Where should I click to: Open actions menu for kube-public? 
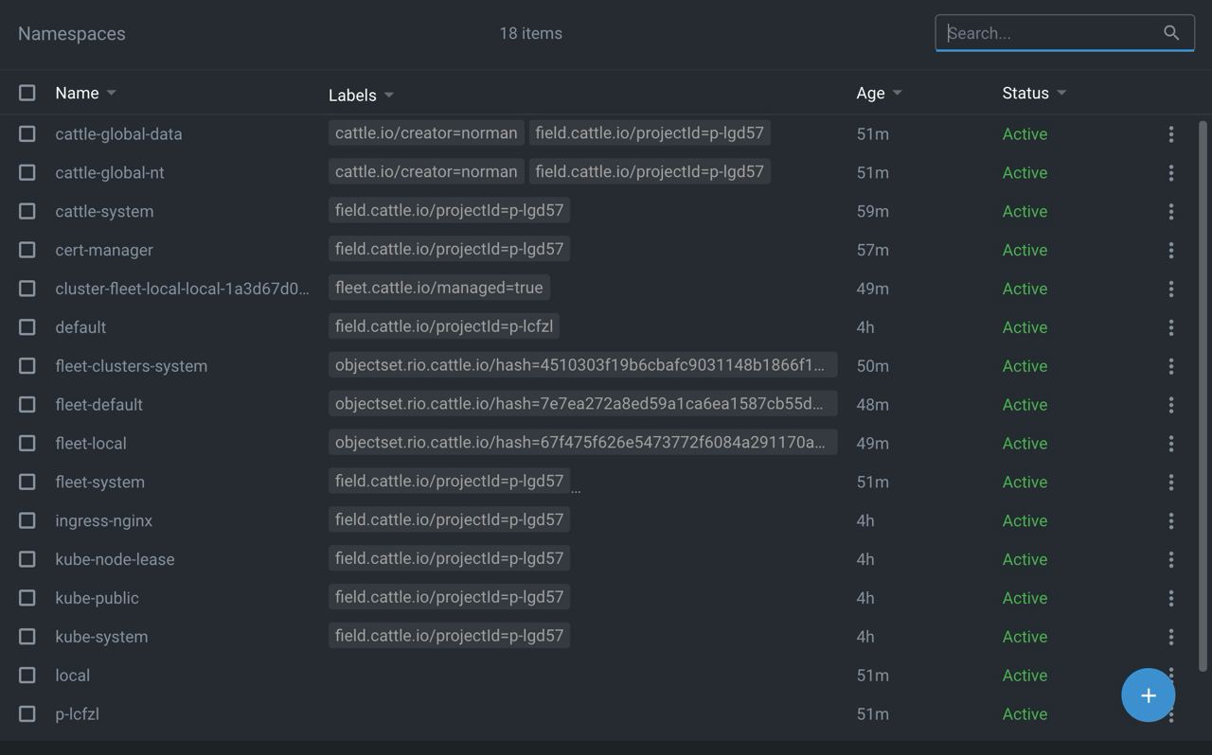click(x=1171, y=599)
